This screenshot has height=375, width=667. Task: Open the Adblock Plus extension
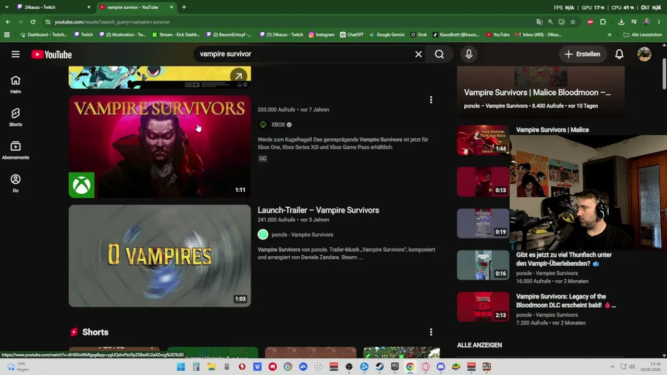point(590,22)
